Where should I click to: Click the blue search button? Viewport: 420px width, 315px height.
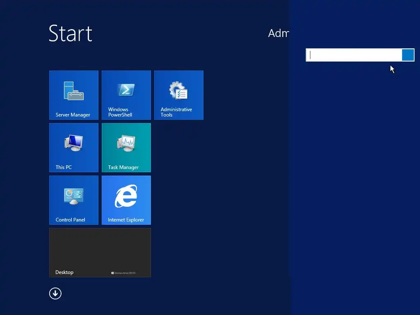(x=408, y=55)
